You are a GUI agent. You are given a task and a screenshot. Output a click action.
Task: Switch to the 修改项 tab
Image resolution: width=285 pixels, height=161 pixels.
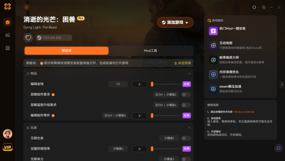[x=67, y=51]
